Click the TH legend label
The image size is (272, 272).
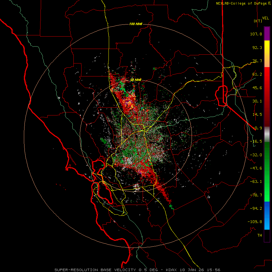[260, 235]
